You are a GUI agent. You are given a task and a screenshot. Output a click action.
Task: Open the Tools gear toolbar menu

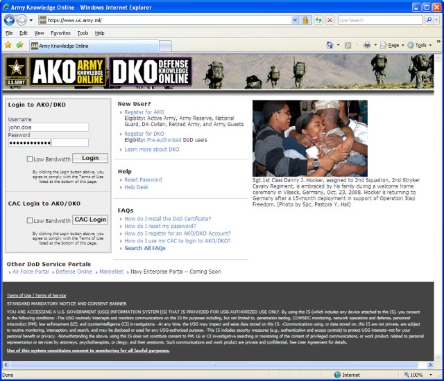pos(419,45)
